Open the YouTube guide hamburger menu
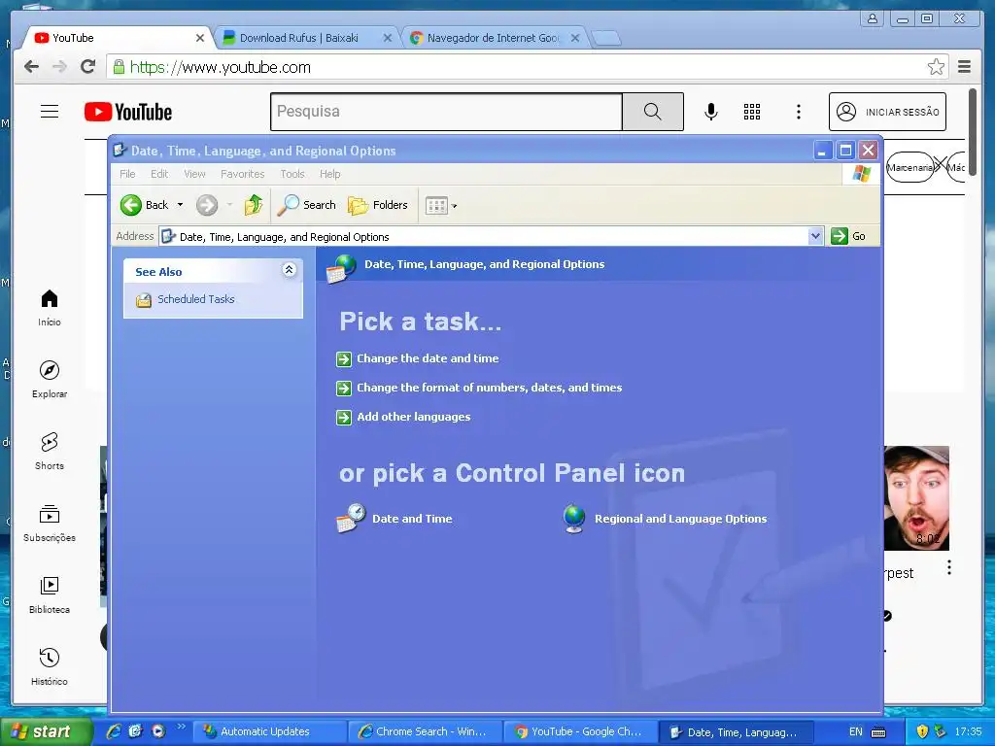This screenshot has width=995, height=746. click(x=50, y=112)
